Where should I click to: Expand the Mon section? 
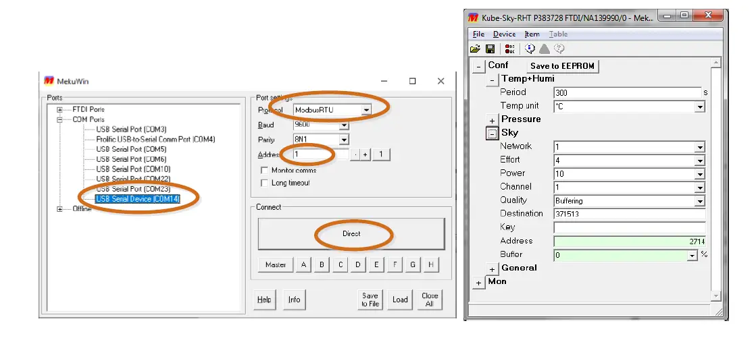478,283
